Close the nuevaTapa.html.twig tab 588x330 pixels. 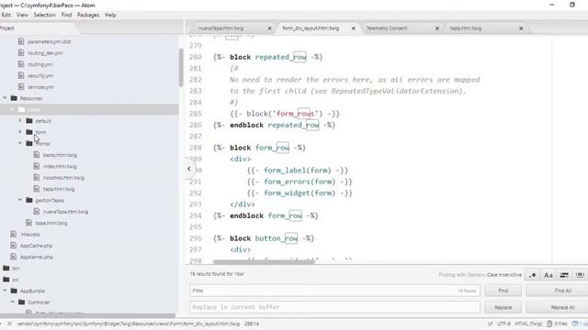tap(269, 28)
